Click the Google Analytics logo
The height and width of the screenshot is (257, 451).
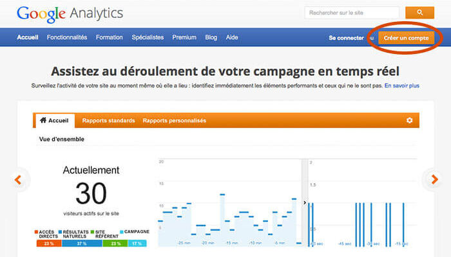pos(70,13)
